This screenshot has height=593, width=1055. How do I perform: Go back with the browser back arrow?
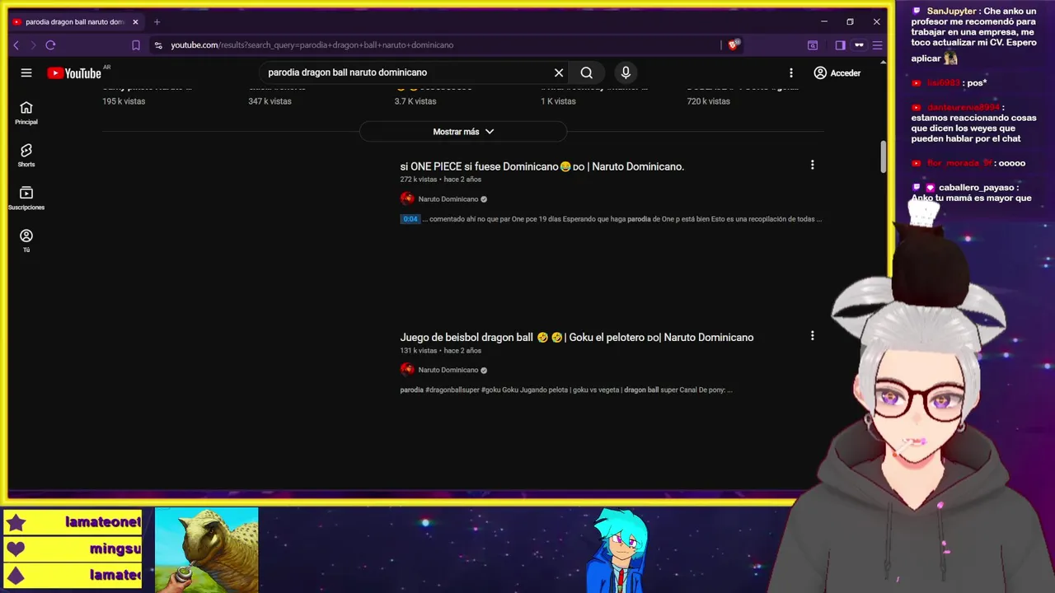click(x=16, y=45)
